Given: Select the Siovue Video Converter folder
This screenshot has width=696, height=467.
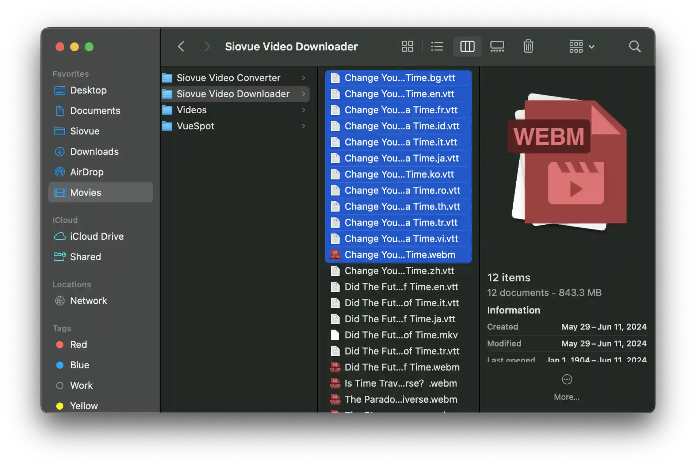Looking at the screenshot, I should [x=236, y=78].
